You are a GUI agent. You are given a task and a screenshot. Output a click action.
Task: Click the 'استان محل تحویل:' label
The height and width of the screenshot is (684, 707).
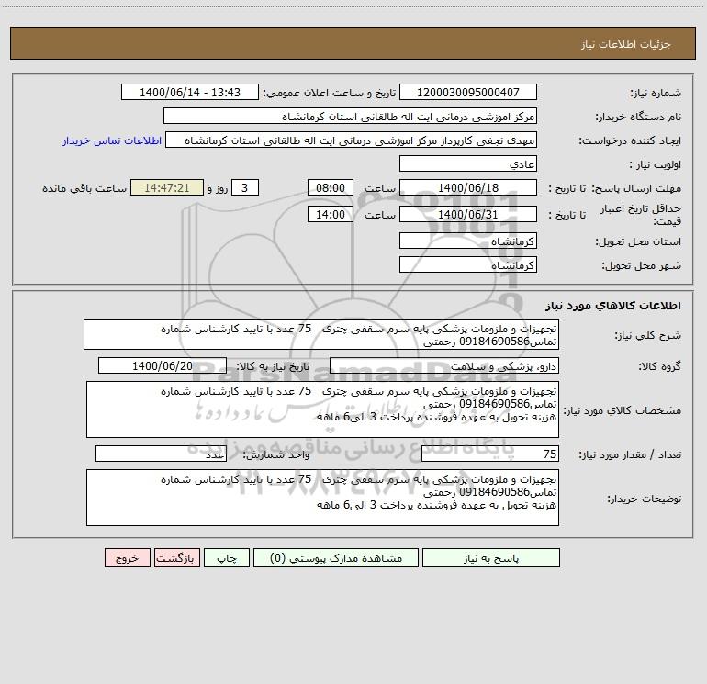[638, 241]
